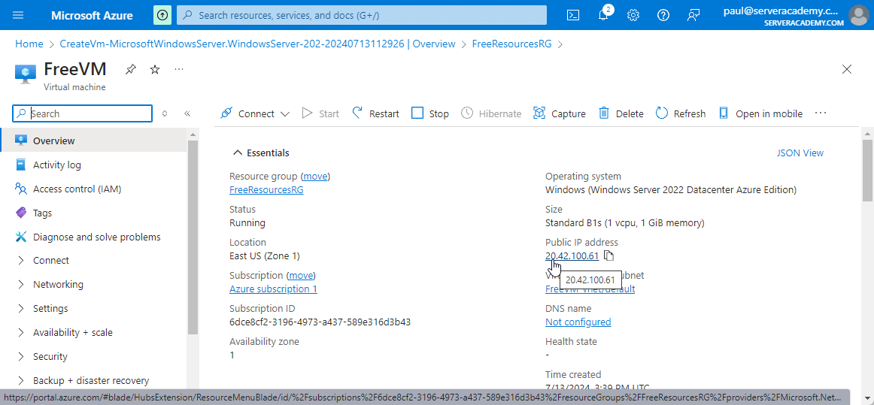Focus the global search resources box

[362, 15]
